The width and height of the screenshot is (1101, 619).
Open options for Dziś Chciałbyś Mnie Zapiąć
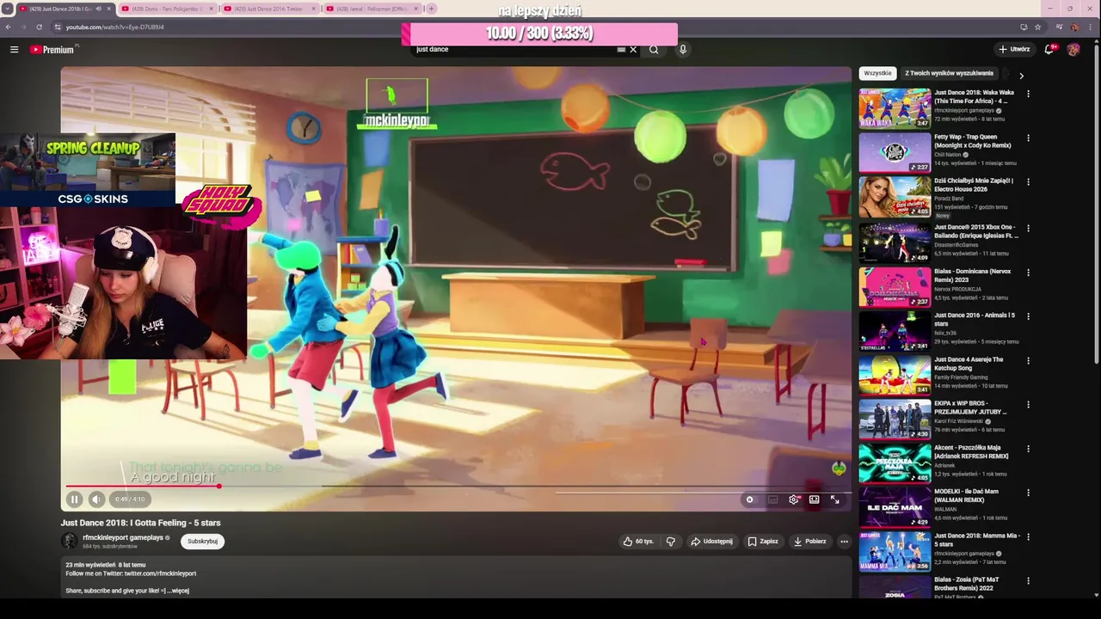point(1028,182)
